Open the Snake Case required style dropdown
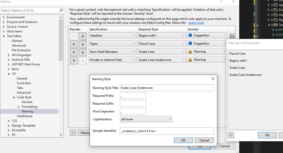The image size is (283, 153). [x=162, y=52]
